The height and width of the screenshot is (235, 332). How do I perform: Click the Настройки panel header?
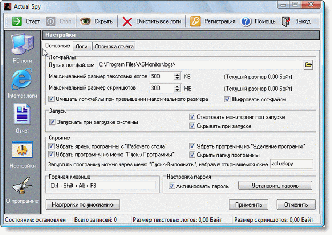click(x=181, y=35)
